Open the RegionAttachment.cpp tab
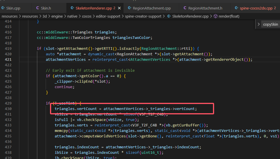 click(152, 8)
